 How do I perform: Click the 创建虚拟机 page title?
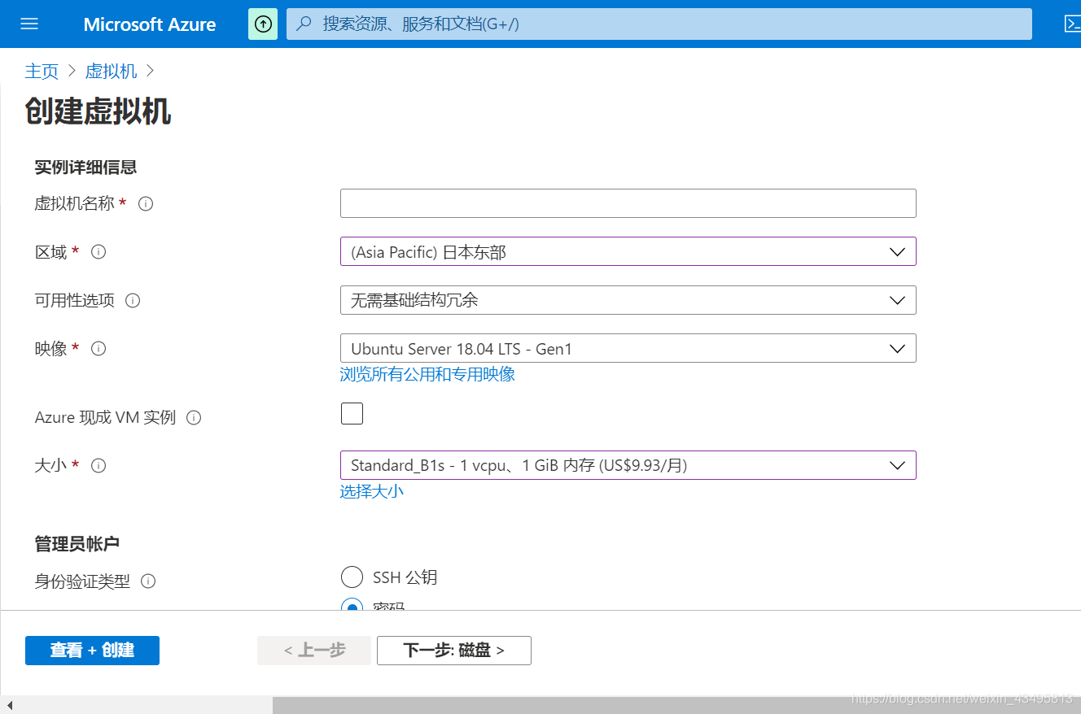pyautogui.click(x=98, y=111)
